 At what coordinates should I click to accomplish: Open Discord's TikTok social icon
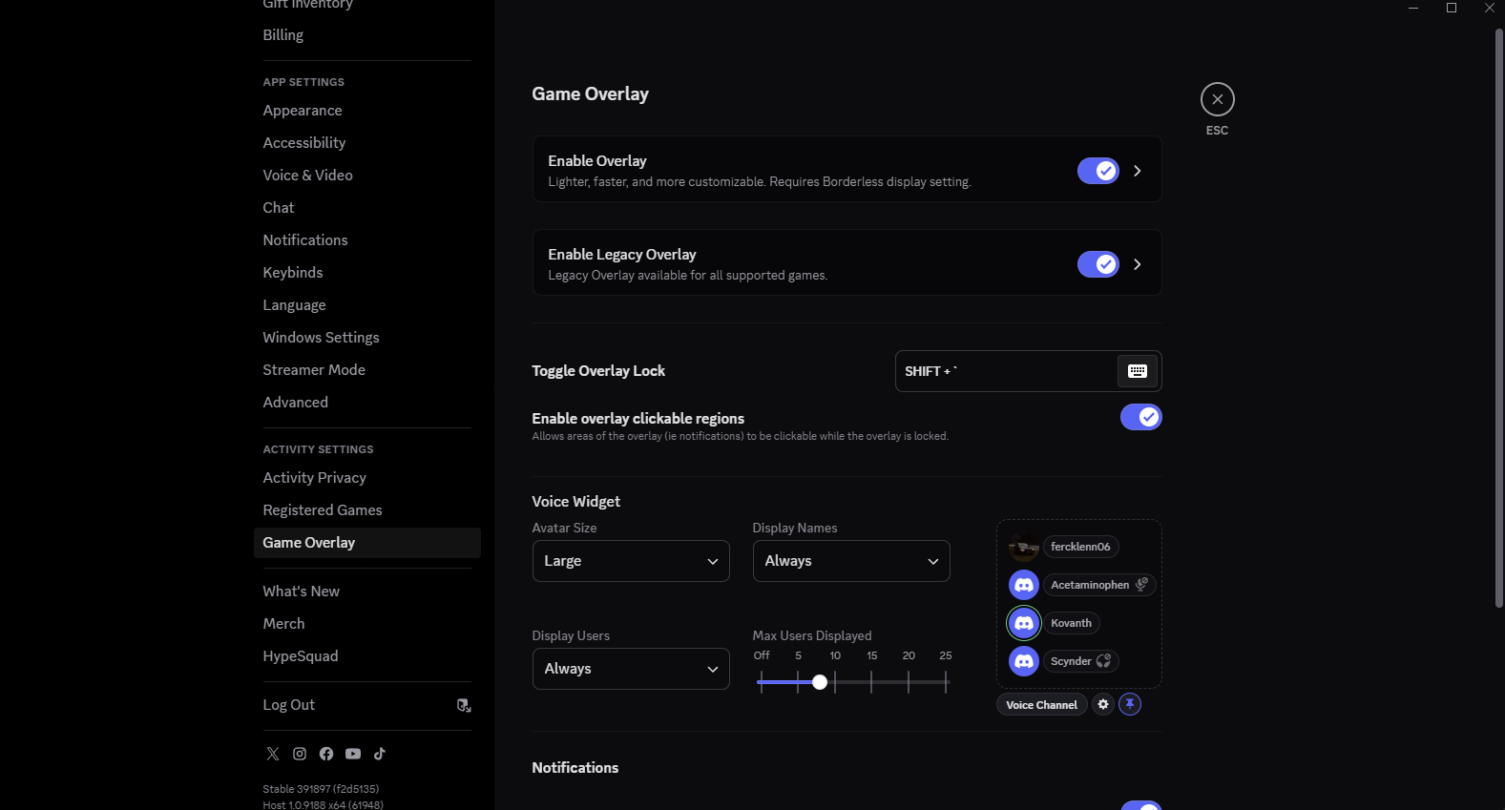380,754
